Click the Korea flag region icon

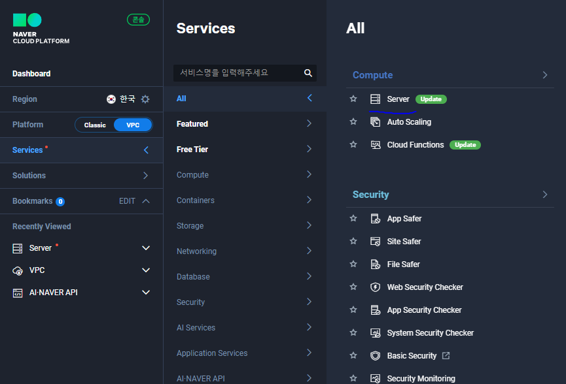[111, 99]
